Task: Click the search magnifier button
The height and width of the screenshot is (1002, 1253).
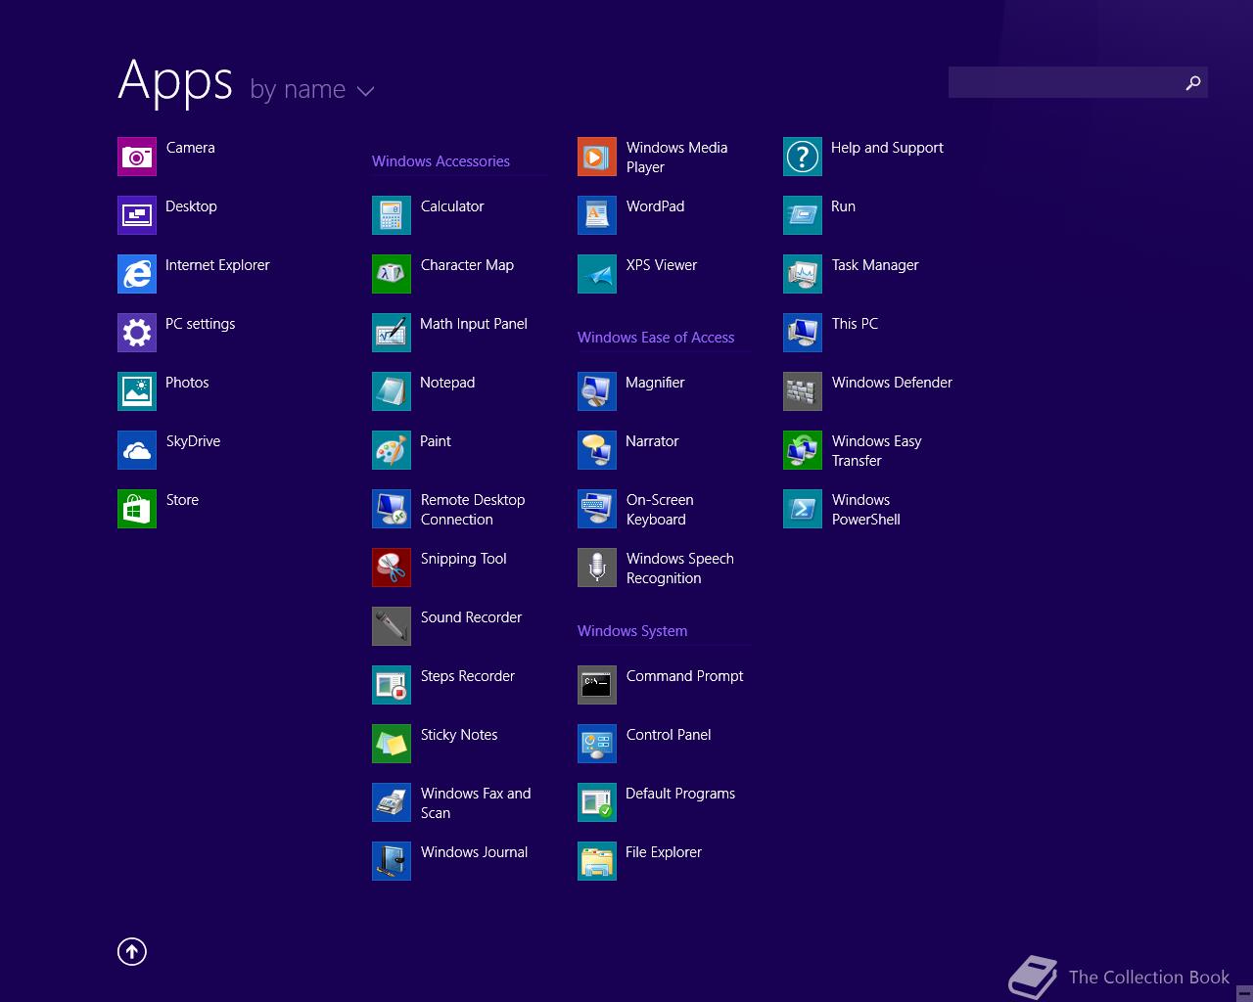Action: point(1192,82)
